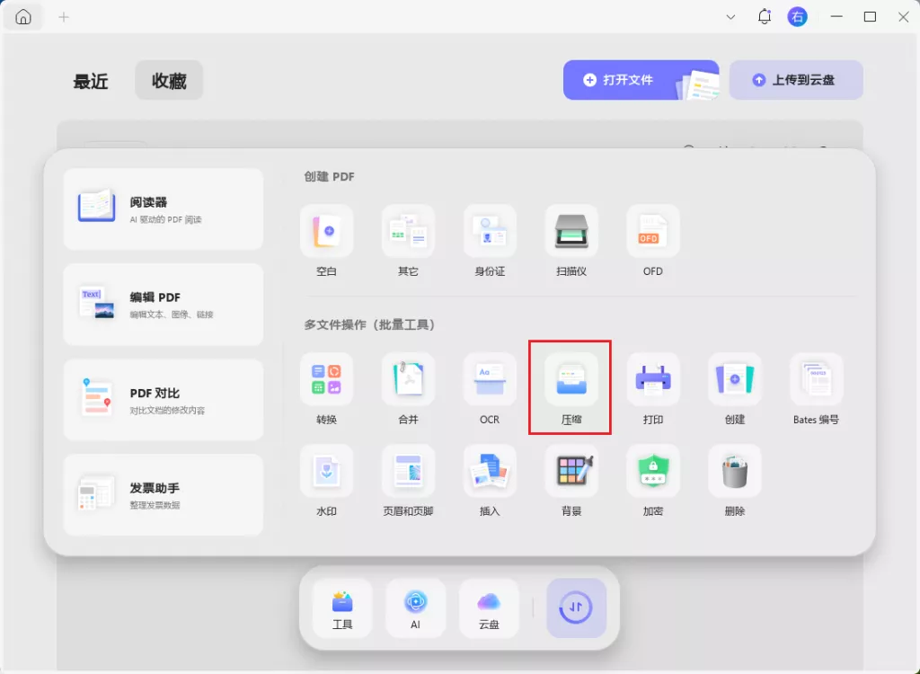This screenshot has height=674, width=920.
Task: Switch to the 收藏 tab
Action: click(169, 80)
